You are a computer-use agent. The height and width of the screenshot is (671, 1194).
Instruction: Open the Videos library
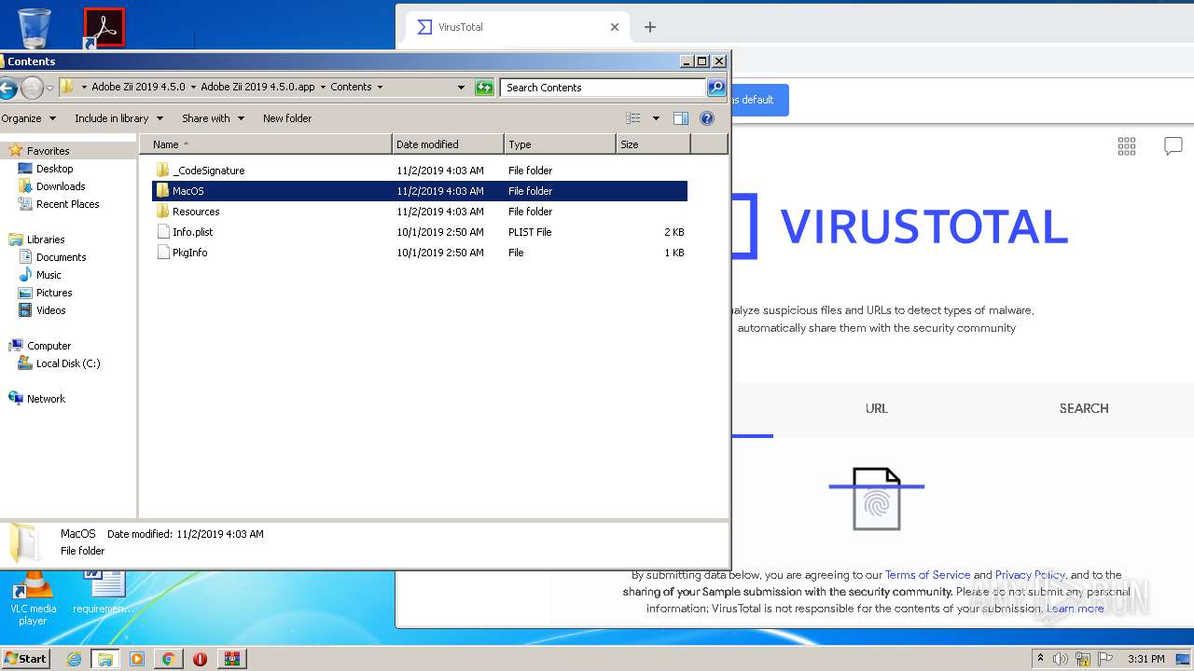tap(50, 310)
